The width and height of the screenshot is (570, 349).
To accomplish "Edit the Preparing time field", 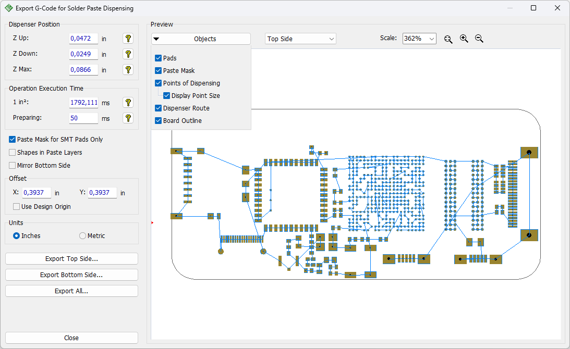I will [83, 118].
